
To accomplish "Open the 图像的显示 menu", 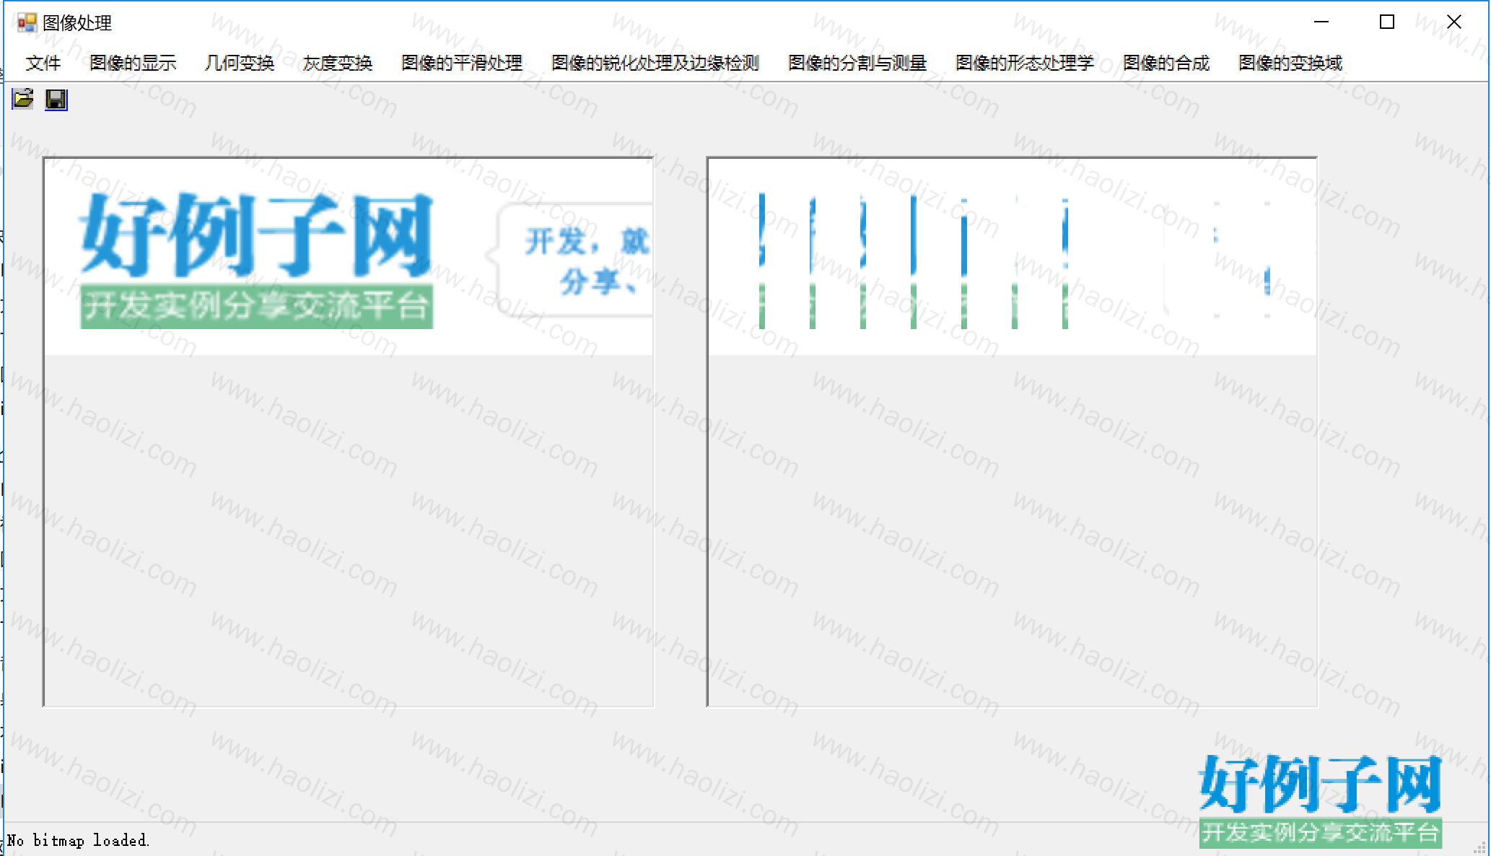I will 133,64.
